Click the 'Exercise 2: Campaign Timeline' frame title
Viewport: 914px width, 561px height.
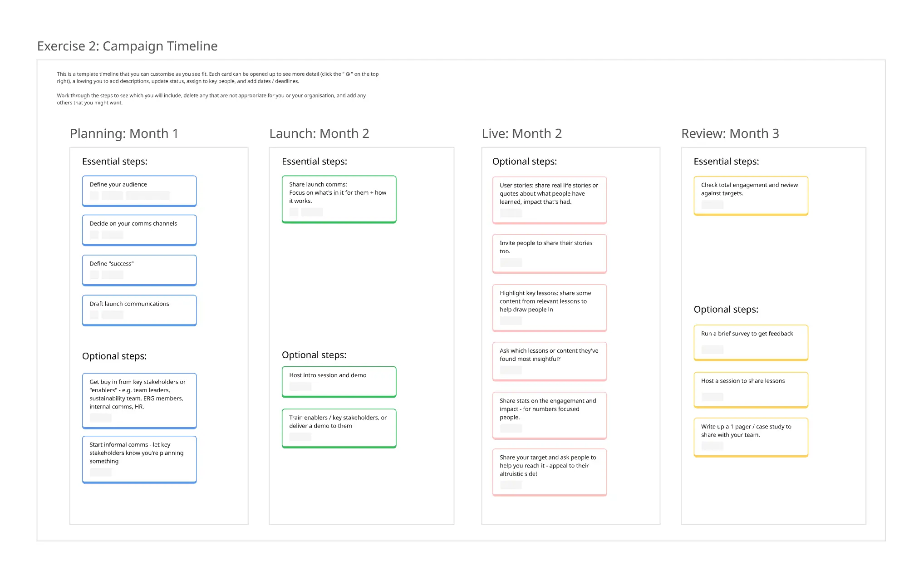coord(128,46)
